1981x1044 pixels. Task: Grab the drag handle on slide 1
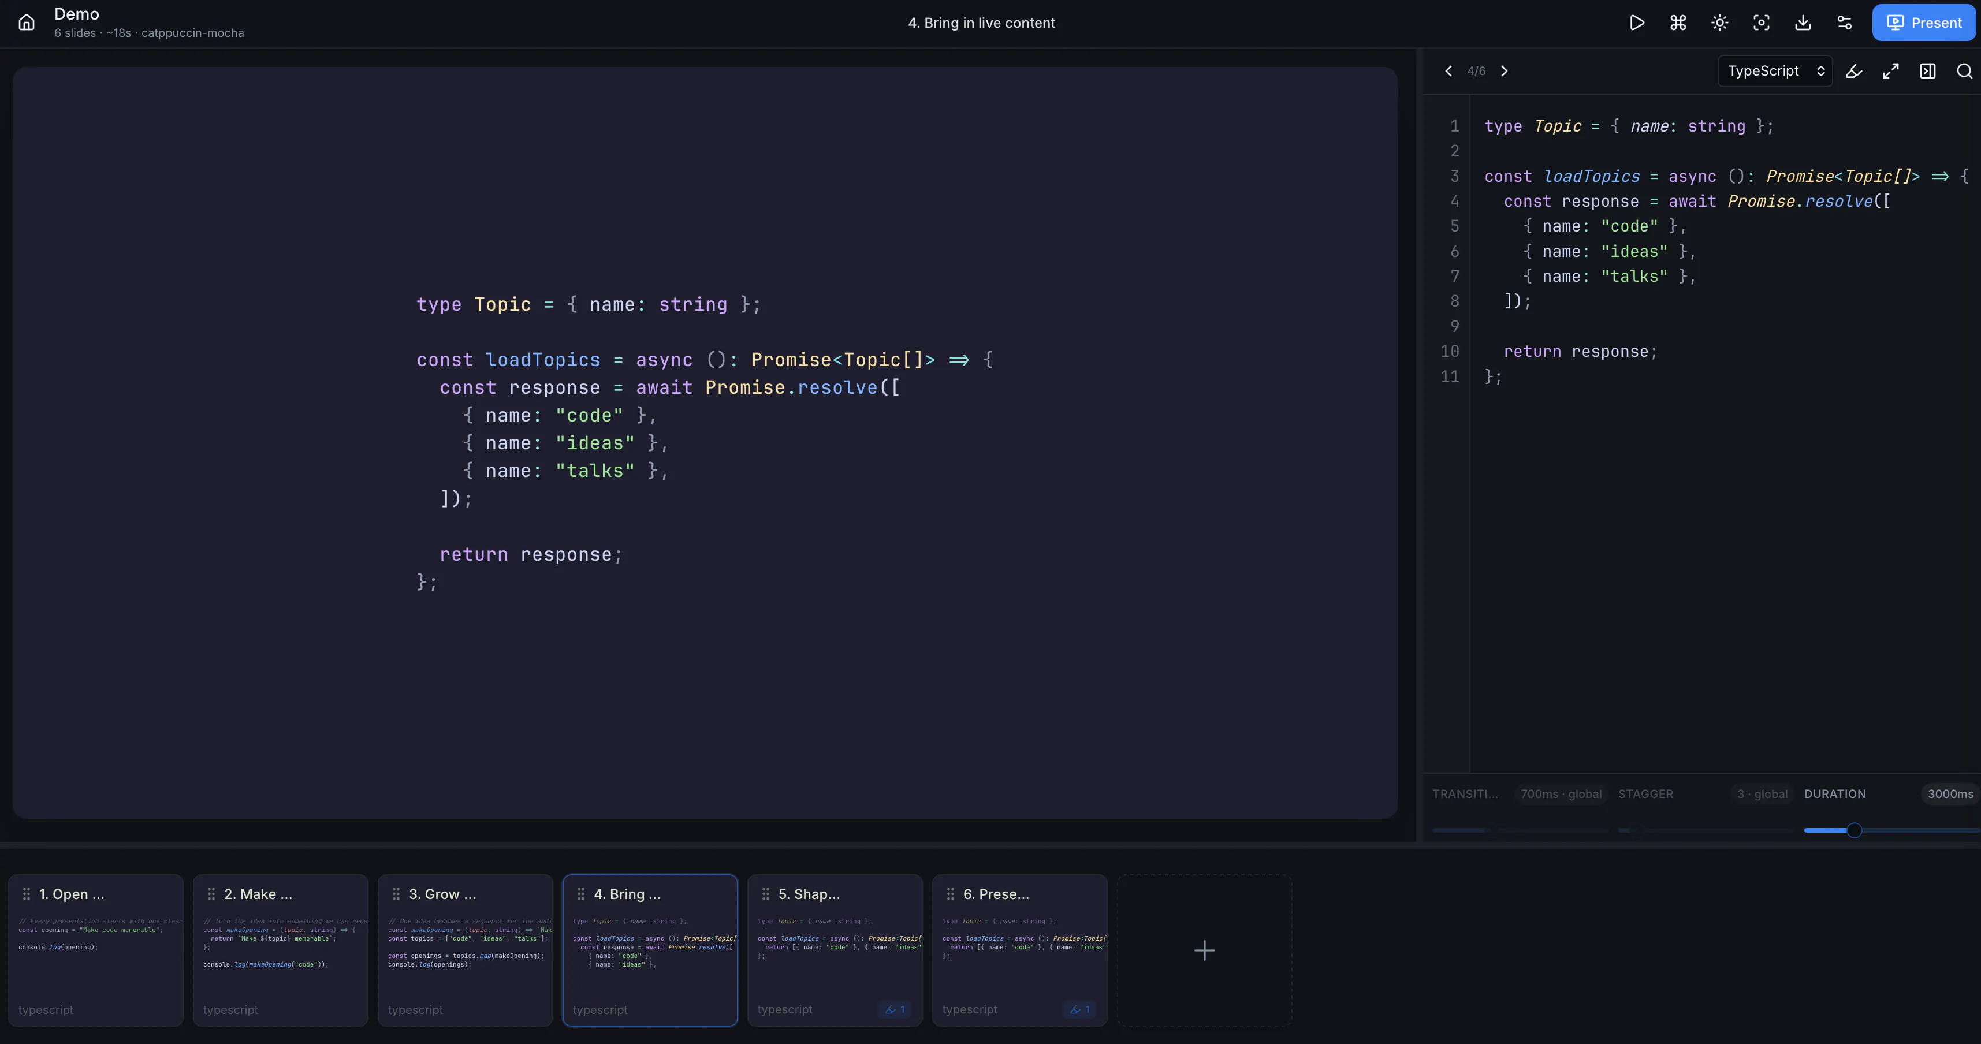click(26, 894)
